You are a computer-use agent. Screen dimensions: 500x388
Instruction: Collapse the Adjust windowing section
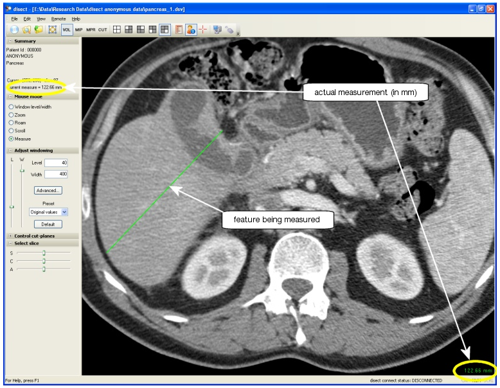10,150
